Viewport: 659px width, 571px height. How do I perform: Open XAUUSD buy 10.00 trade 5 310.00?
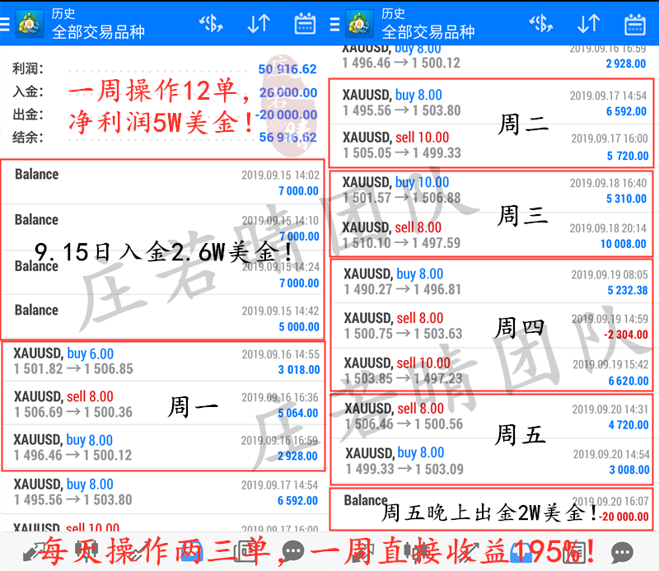(x=492, y=190)
